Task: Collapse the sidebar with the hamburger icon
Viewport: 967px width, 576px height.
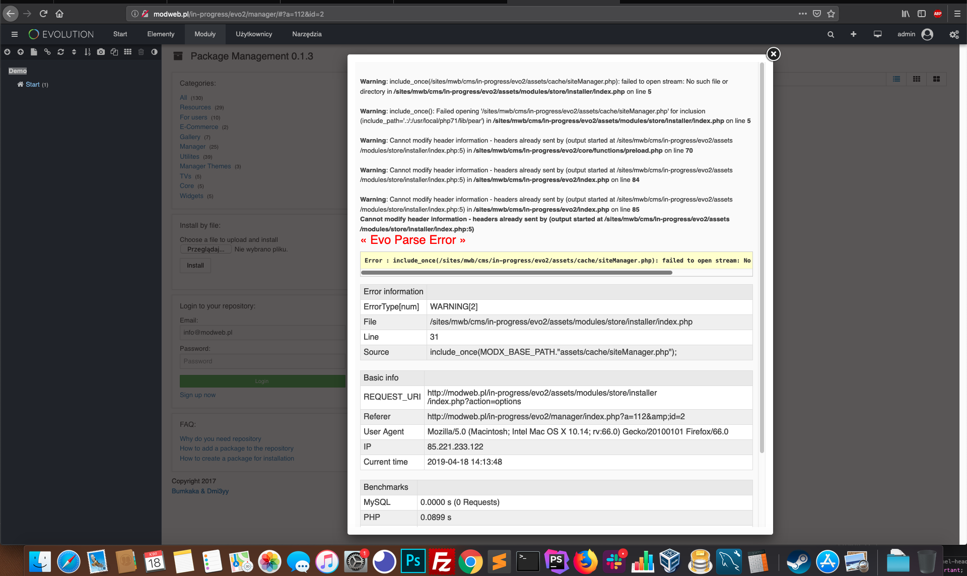Action: pyautogui.click(x=15, y=34)
